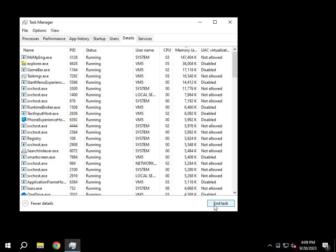
Task: Click the taskbar clock and date
Action: pos(308,245)
